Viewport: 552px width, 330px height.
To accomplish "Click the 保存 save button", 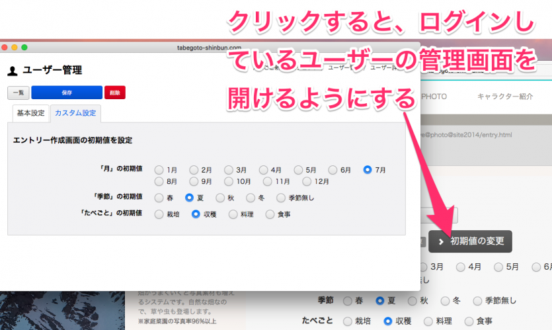I will (66, 93).
